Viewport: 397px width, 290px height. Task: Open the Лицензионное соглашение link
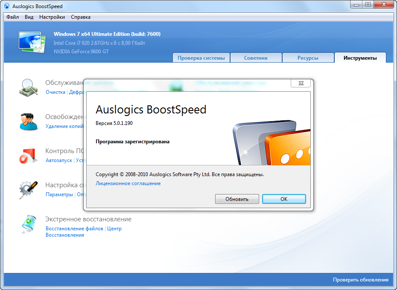[x=128, y=183]
